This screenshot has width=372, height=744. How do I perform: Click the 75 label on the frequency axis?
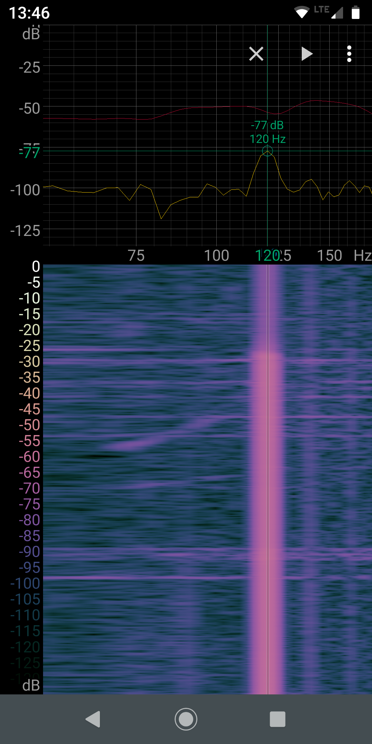[136, 256]
